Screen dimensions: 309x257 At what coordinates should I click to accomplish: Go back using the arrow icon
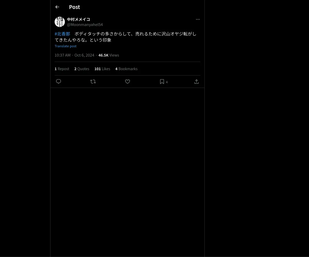57,7
